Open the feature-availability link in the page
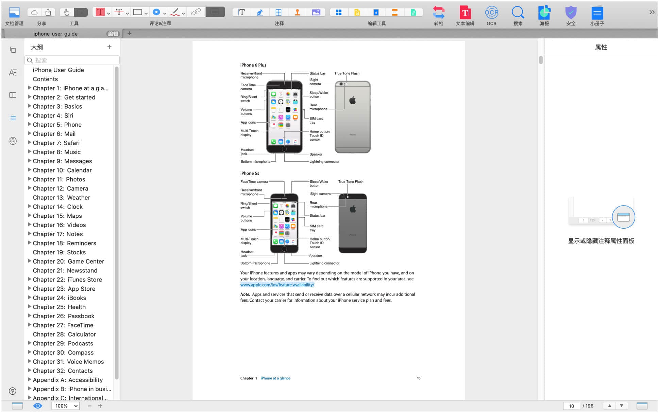The height and width of the screenshot is (413, 659). point(277,285)
